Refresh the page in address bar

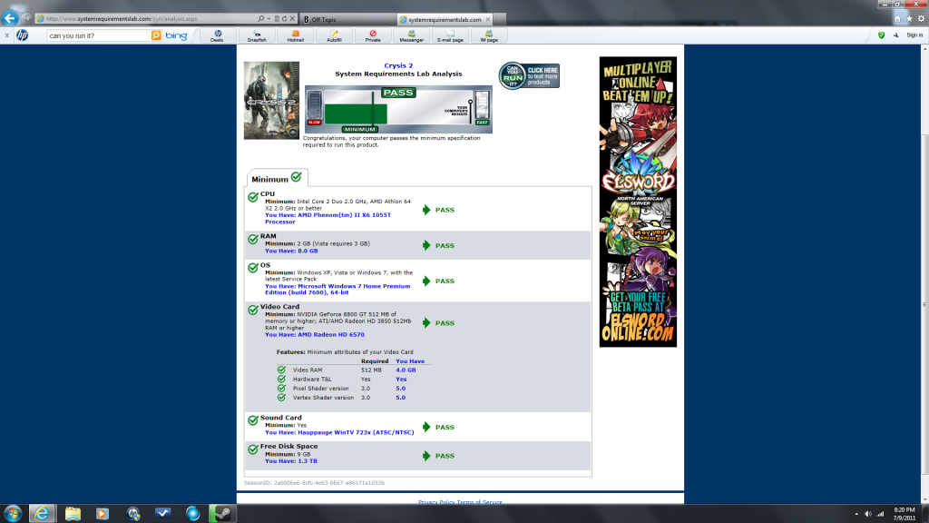click(284, 19)
